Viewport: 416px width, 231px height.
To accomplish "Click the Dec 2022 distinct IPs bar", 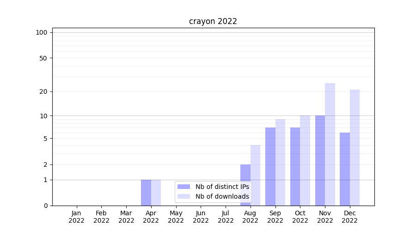I will [345, 169].
